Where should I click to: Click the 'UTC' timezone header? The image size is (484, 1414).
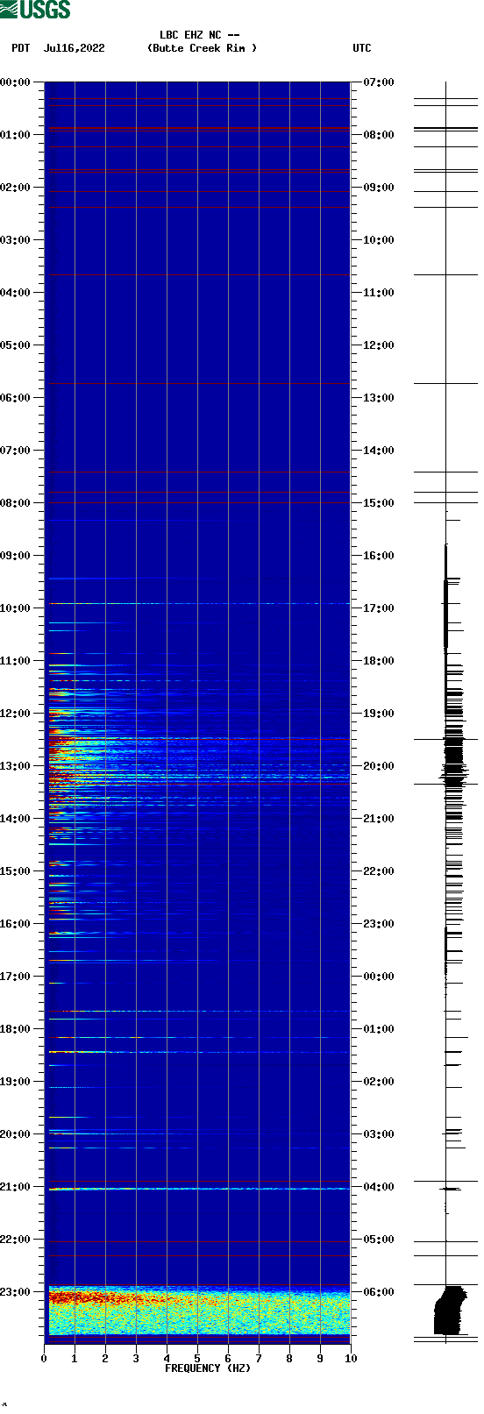click(x=362, y=48)
